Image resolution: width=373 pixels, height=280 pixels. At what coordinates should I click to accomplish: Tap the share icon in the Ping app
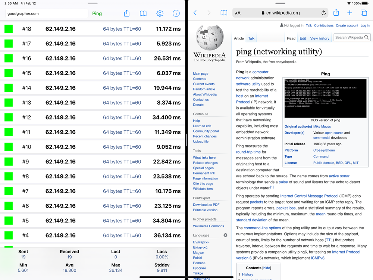126,13
